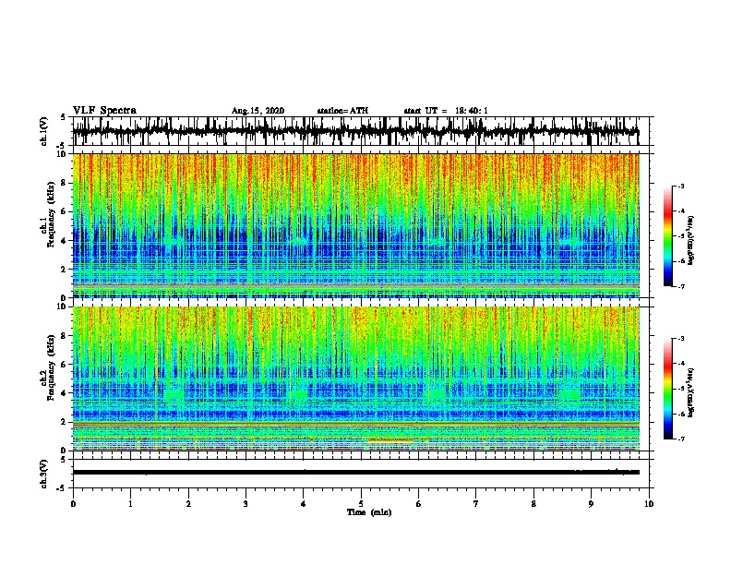The height and width of the screenshot is (565, 731).
Task: Click time axis tick label "0"
Action: pos(73,504)
